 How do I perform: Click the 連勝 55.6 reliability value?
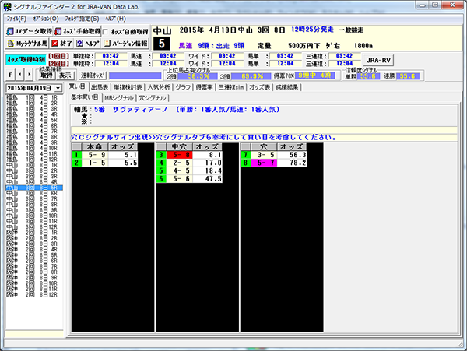pos(408,76)
